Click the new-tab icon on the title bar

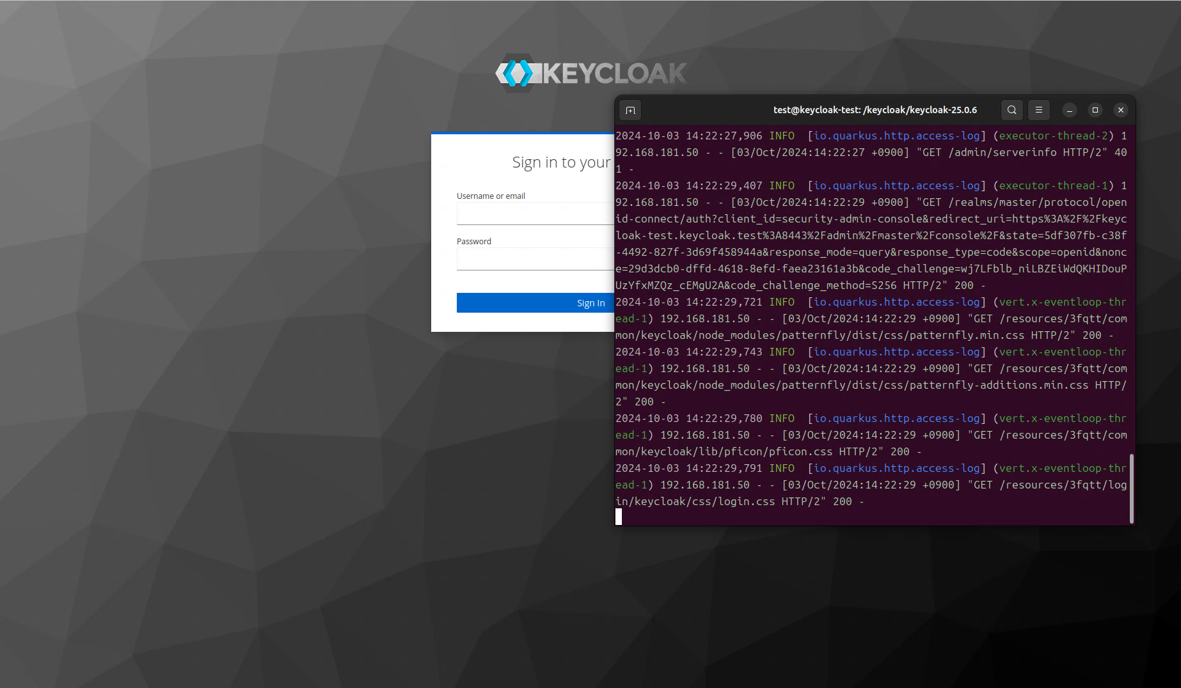630,110
